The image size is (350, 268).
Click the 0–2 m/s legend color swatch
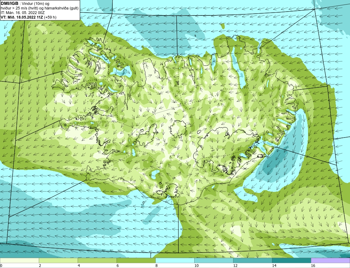click(19, 261)
